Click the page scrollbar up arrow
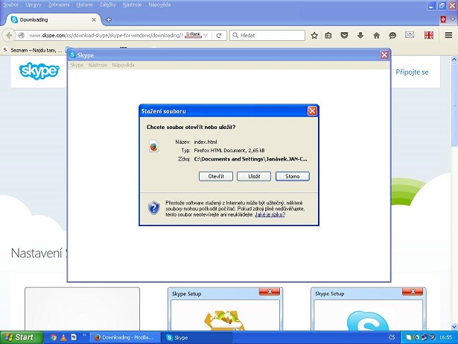Viewport: 458px width, 344px height. 454,60
